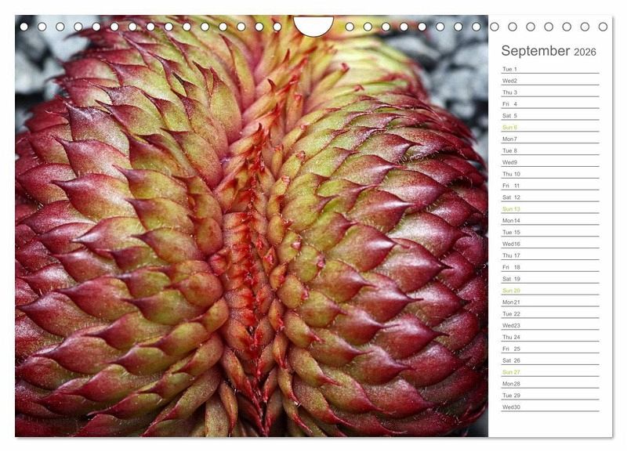Screen dimensions: 627x452
Task: Click the red-green succulent plant photo
Action: click(251, 235)
